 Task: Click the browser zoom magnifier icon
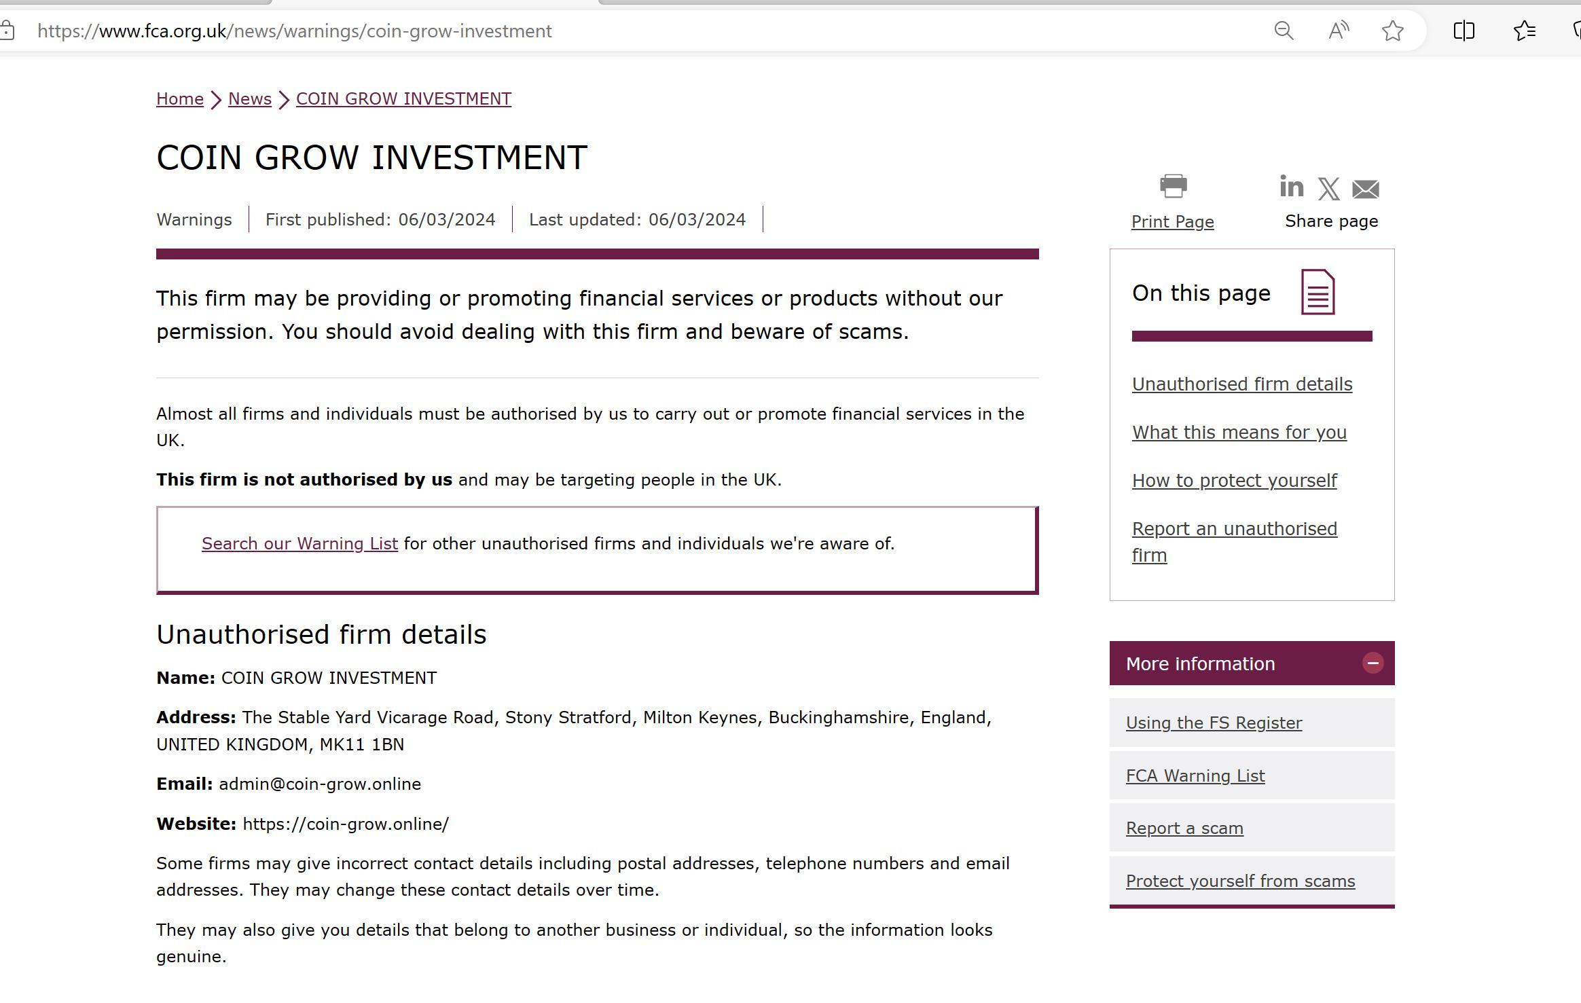pos(1284,31)
